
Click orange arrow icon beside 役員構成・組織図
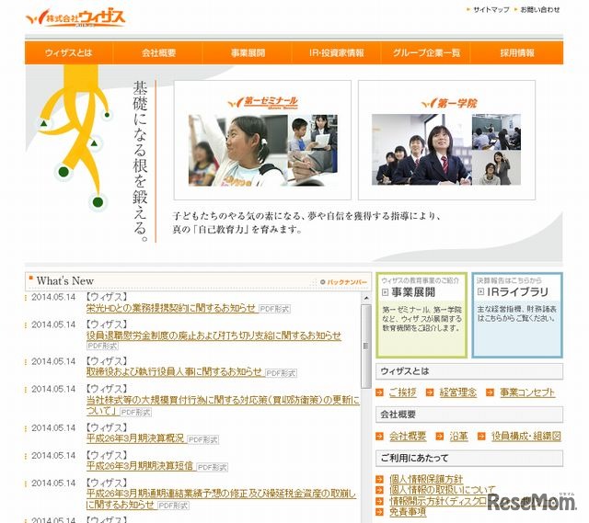point(481,436)
